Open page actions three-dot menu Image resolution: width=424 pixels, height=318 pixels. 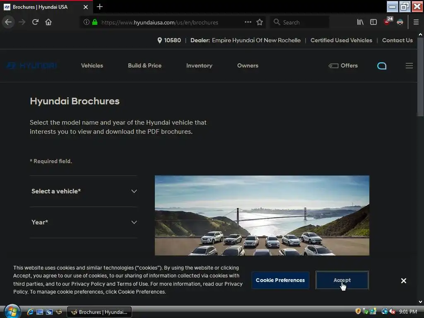[248, 22]
